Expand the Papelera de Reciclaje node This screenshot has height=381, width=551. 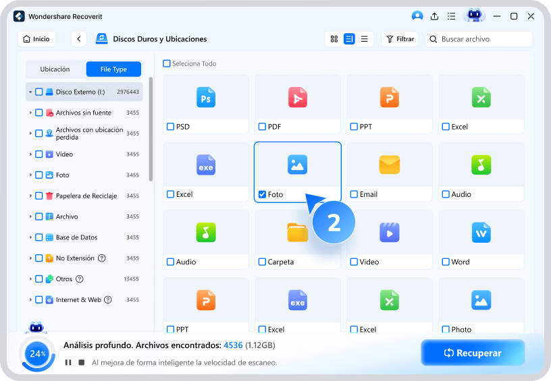pyautogui.click(x=30, y=196)
